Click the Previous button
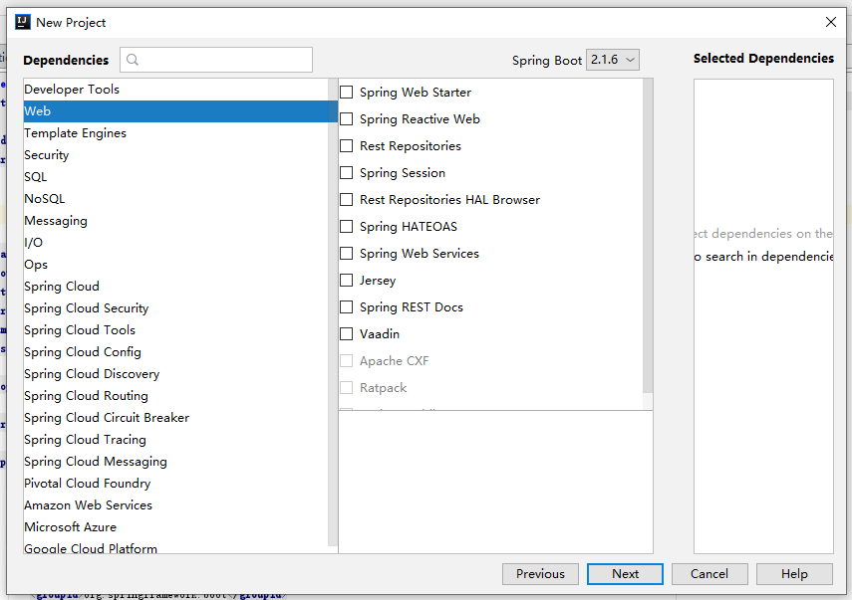 [540, 574]
